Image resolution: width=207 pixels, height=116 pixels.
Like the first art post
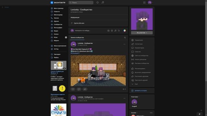[x=73, y=89]
